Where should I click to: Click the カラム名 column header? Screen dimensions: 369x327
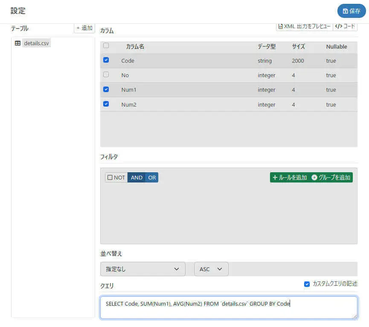[x=135, y=46]
